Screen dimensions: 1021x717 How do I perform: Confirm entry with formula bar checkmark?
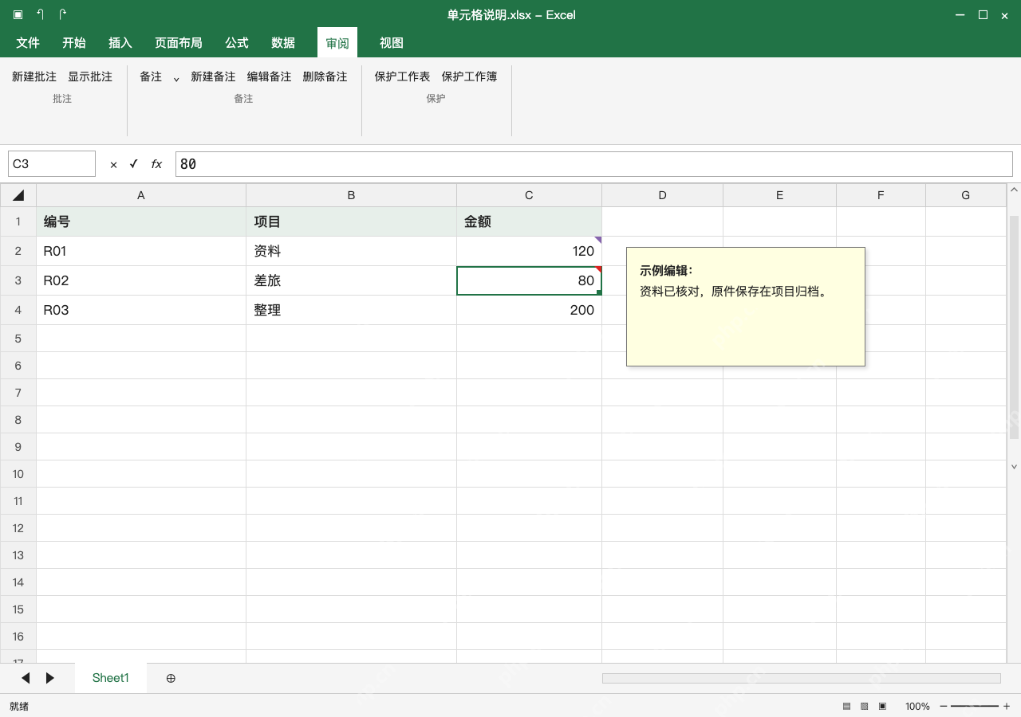pos(133,164)
